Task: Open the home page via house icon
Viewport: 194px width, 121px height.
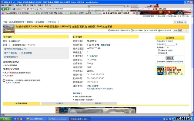Action: (23, 9)
